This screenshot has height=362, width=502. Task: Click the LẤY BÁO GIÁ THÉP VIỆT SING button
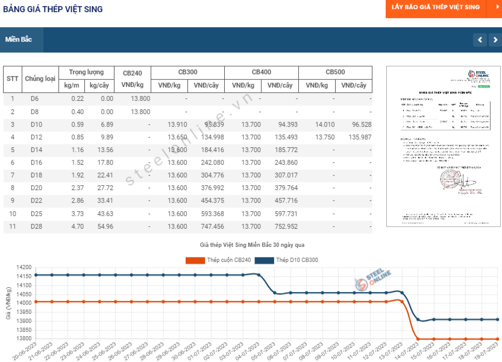436,7
